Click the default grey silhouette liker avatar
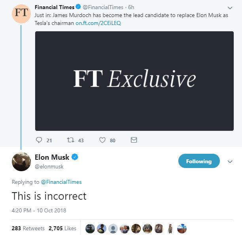This screenshot has width=242, height=235. [113, 229]
